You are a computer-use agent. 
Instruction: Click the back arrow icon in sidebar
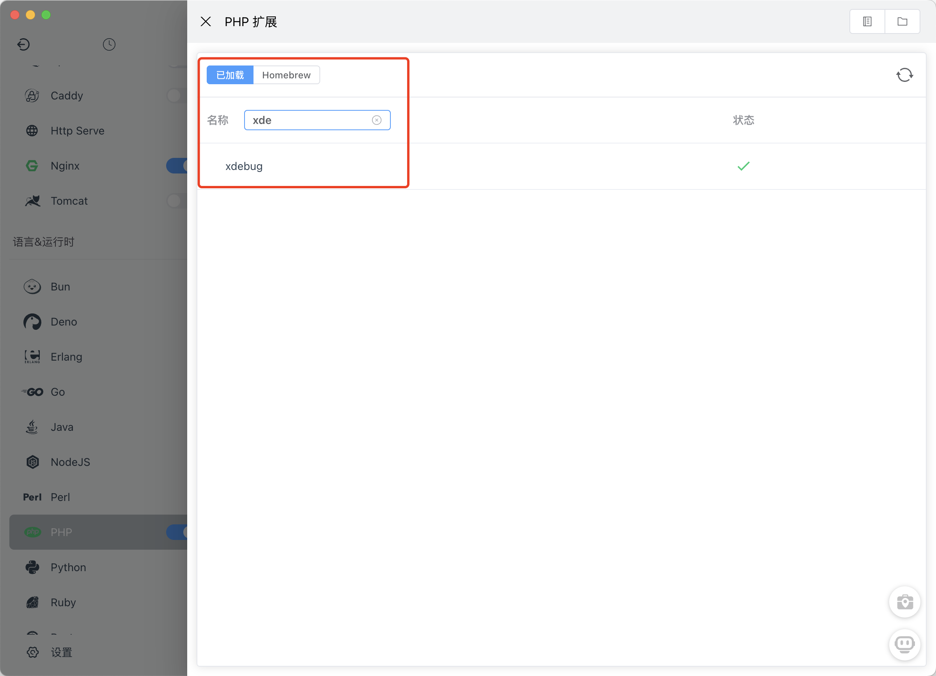tap(23, 44)
